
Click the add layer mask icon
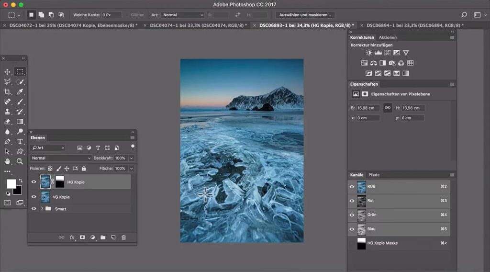tap(82, 237)
